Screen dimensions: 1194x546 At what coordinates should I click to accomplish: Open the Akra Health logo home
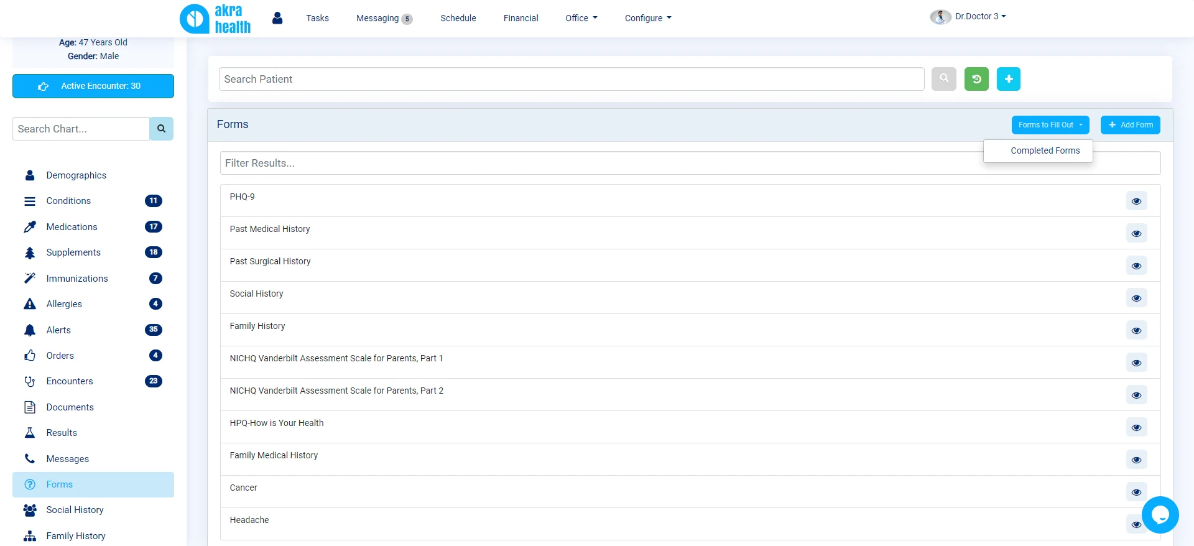215,19
